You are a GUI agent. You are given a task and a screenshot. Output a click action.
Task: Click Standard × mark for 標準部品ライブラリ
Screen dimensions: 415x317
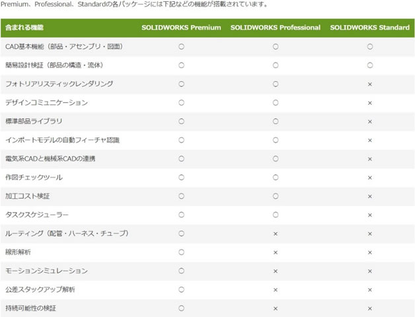(x=370, y=122)
